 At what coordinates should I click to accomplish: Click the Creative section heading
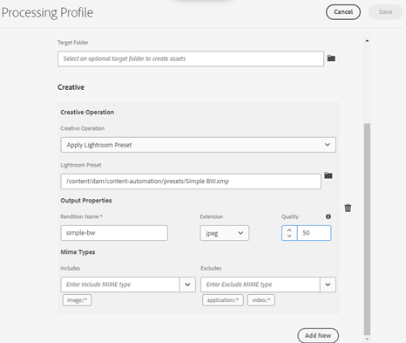click(71, 87)
